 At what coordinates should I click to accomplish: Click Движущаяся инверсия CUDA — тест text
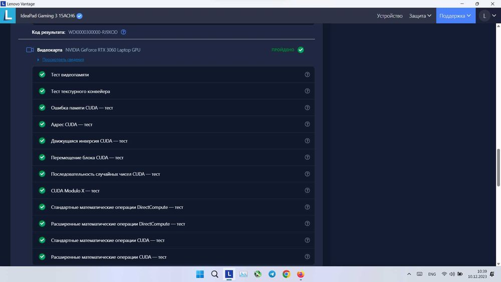point(89,141)
